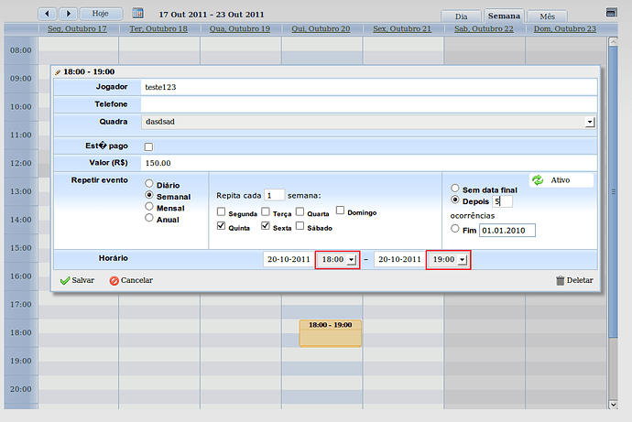Save the event with Salvar
Viewport: 632px width, 422px height.
(x=77, y=280)
